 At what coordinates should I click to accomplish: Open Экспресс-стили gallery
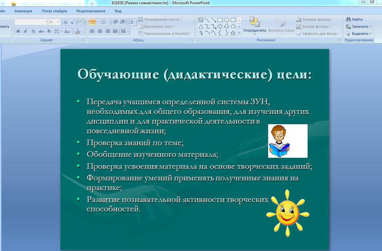point(281,26)
